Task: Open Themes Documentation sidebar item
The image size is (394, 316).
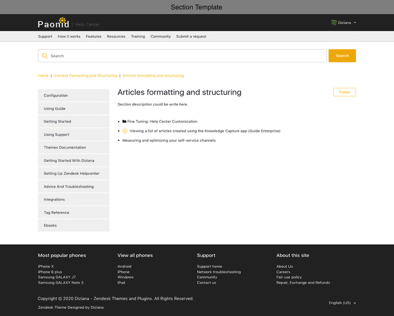Action: pyautogui.click(x=74, y=147)
